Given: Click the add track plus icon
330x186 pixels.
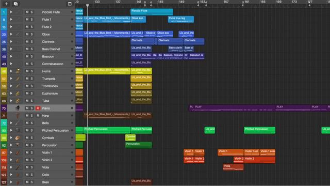Looking at the screenshot, I should 6,4.
